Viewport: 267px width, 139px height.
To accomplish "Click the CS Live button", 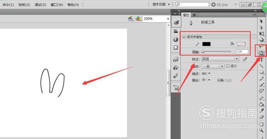I will pos(220,5).
